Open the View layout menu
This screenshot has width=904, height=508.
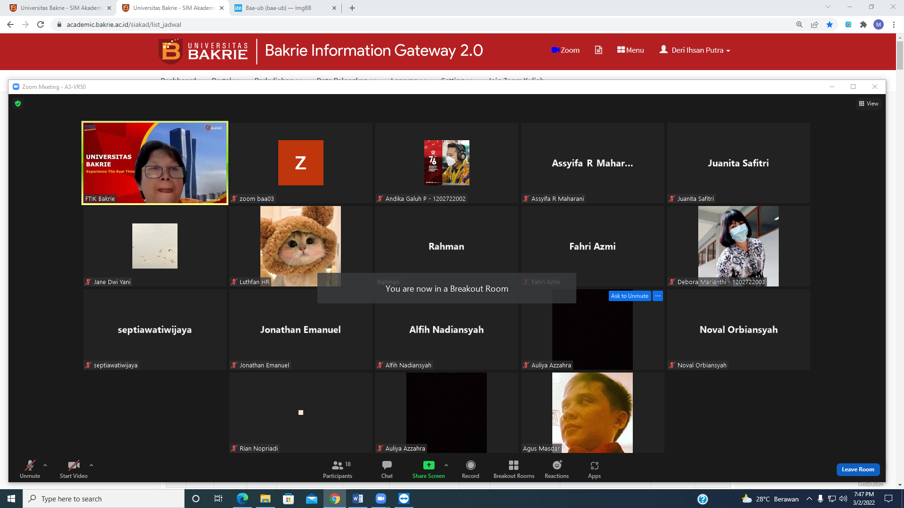(869, 103)
